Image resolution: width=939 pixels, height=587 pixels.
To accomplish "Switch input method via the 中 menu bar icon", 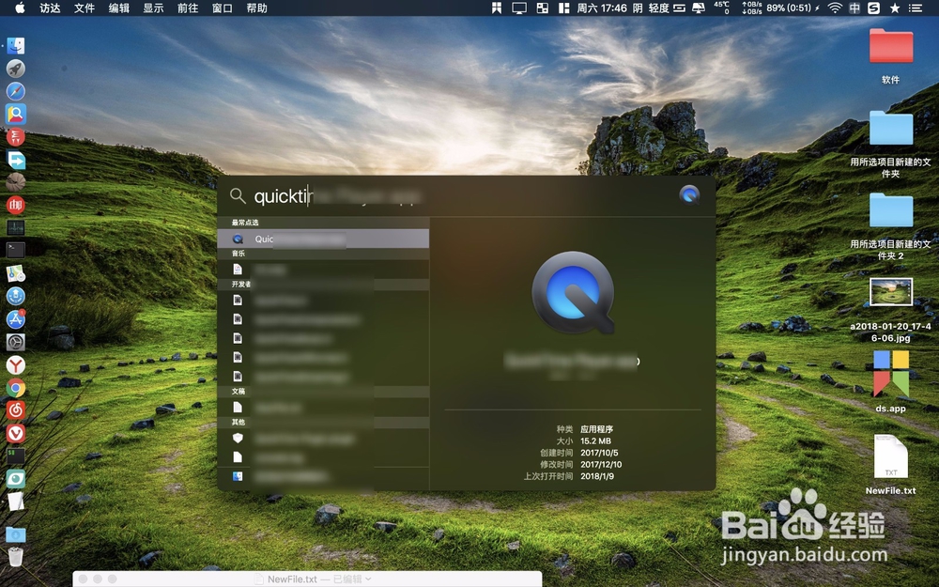I will pyautogui.click(x=854, y=9).
